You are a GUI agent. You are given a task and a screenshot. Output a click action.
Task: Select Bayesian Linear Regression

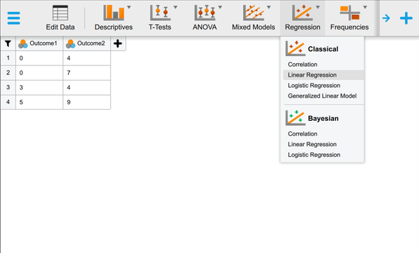(323, 144)
